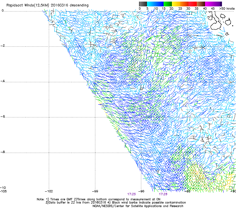Viewport: 236px width, 208px height.
Task: Click the purple '17:25' pass time label
Action: click(x=131, y=194)
